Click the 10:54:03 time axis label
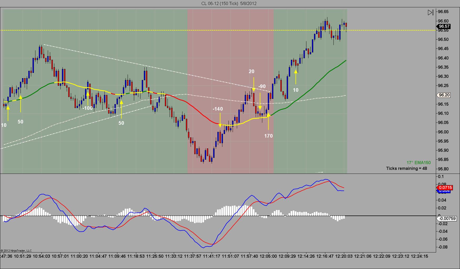 point(41,256)
